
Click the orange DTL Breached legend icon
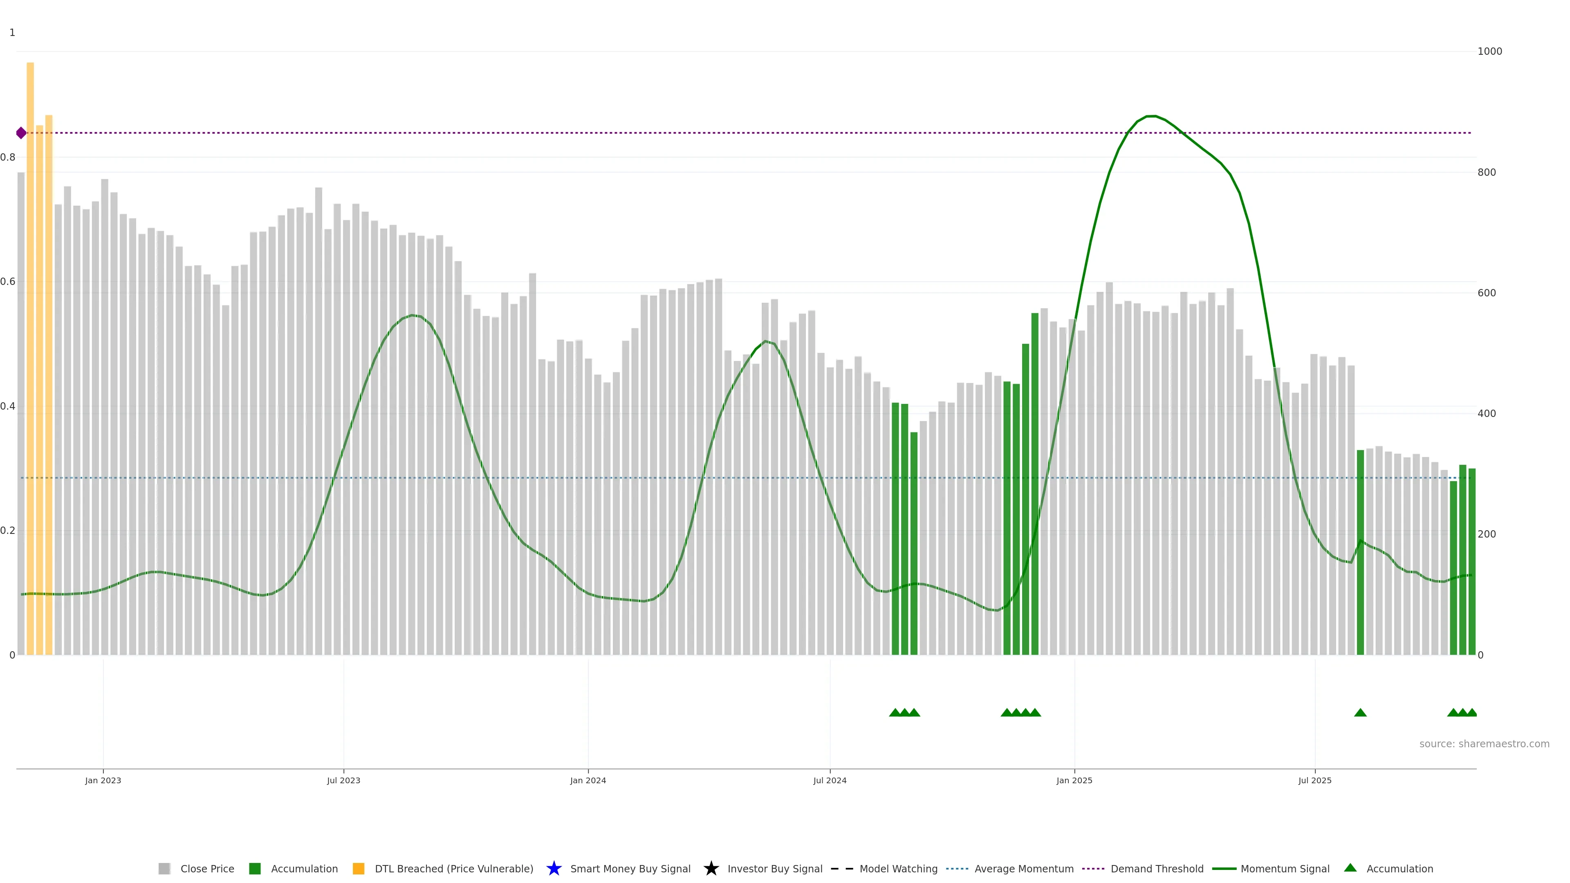[x=359, y=868]
